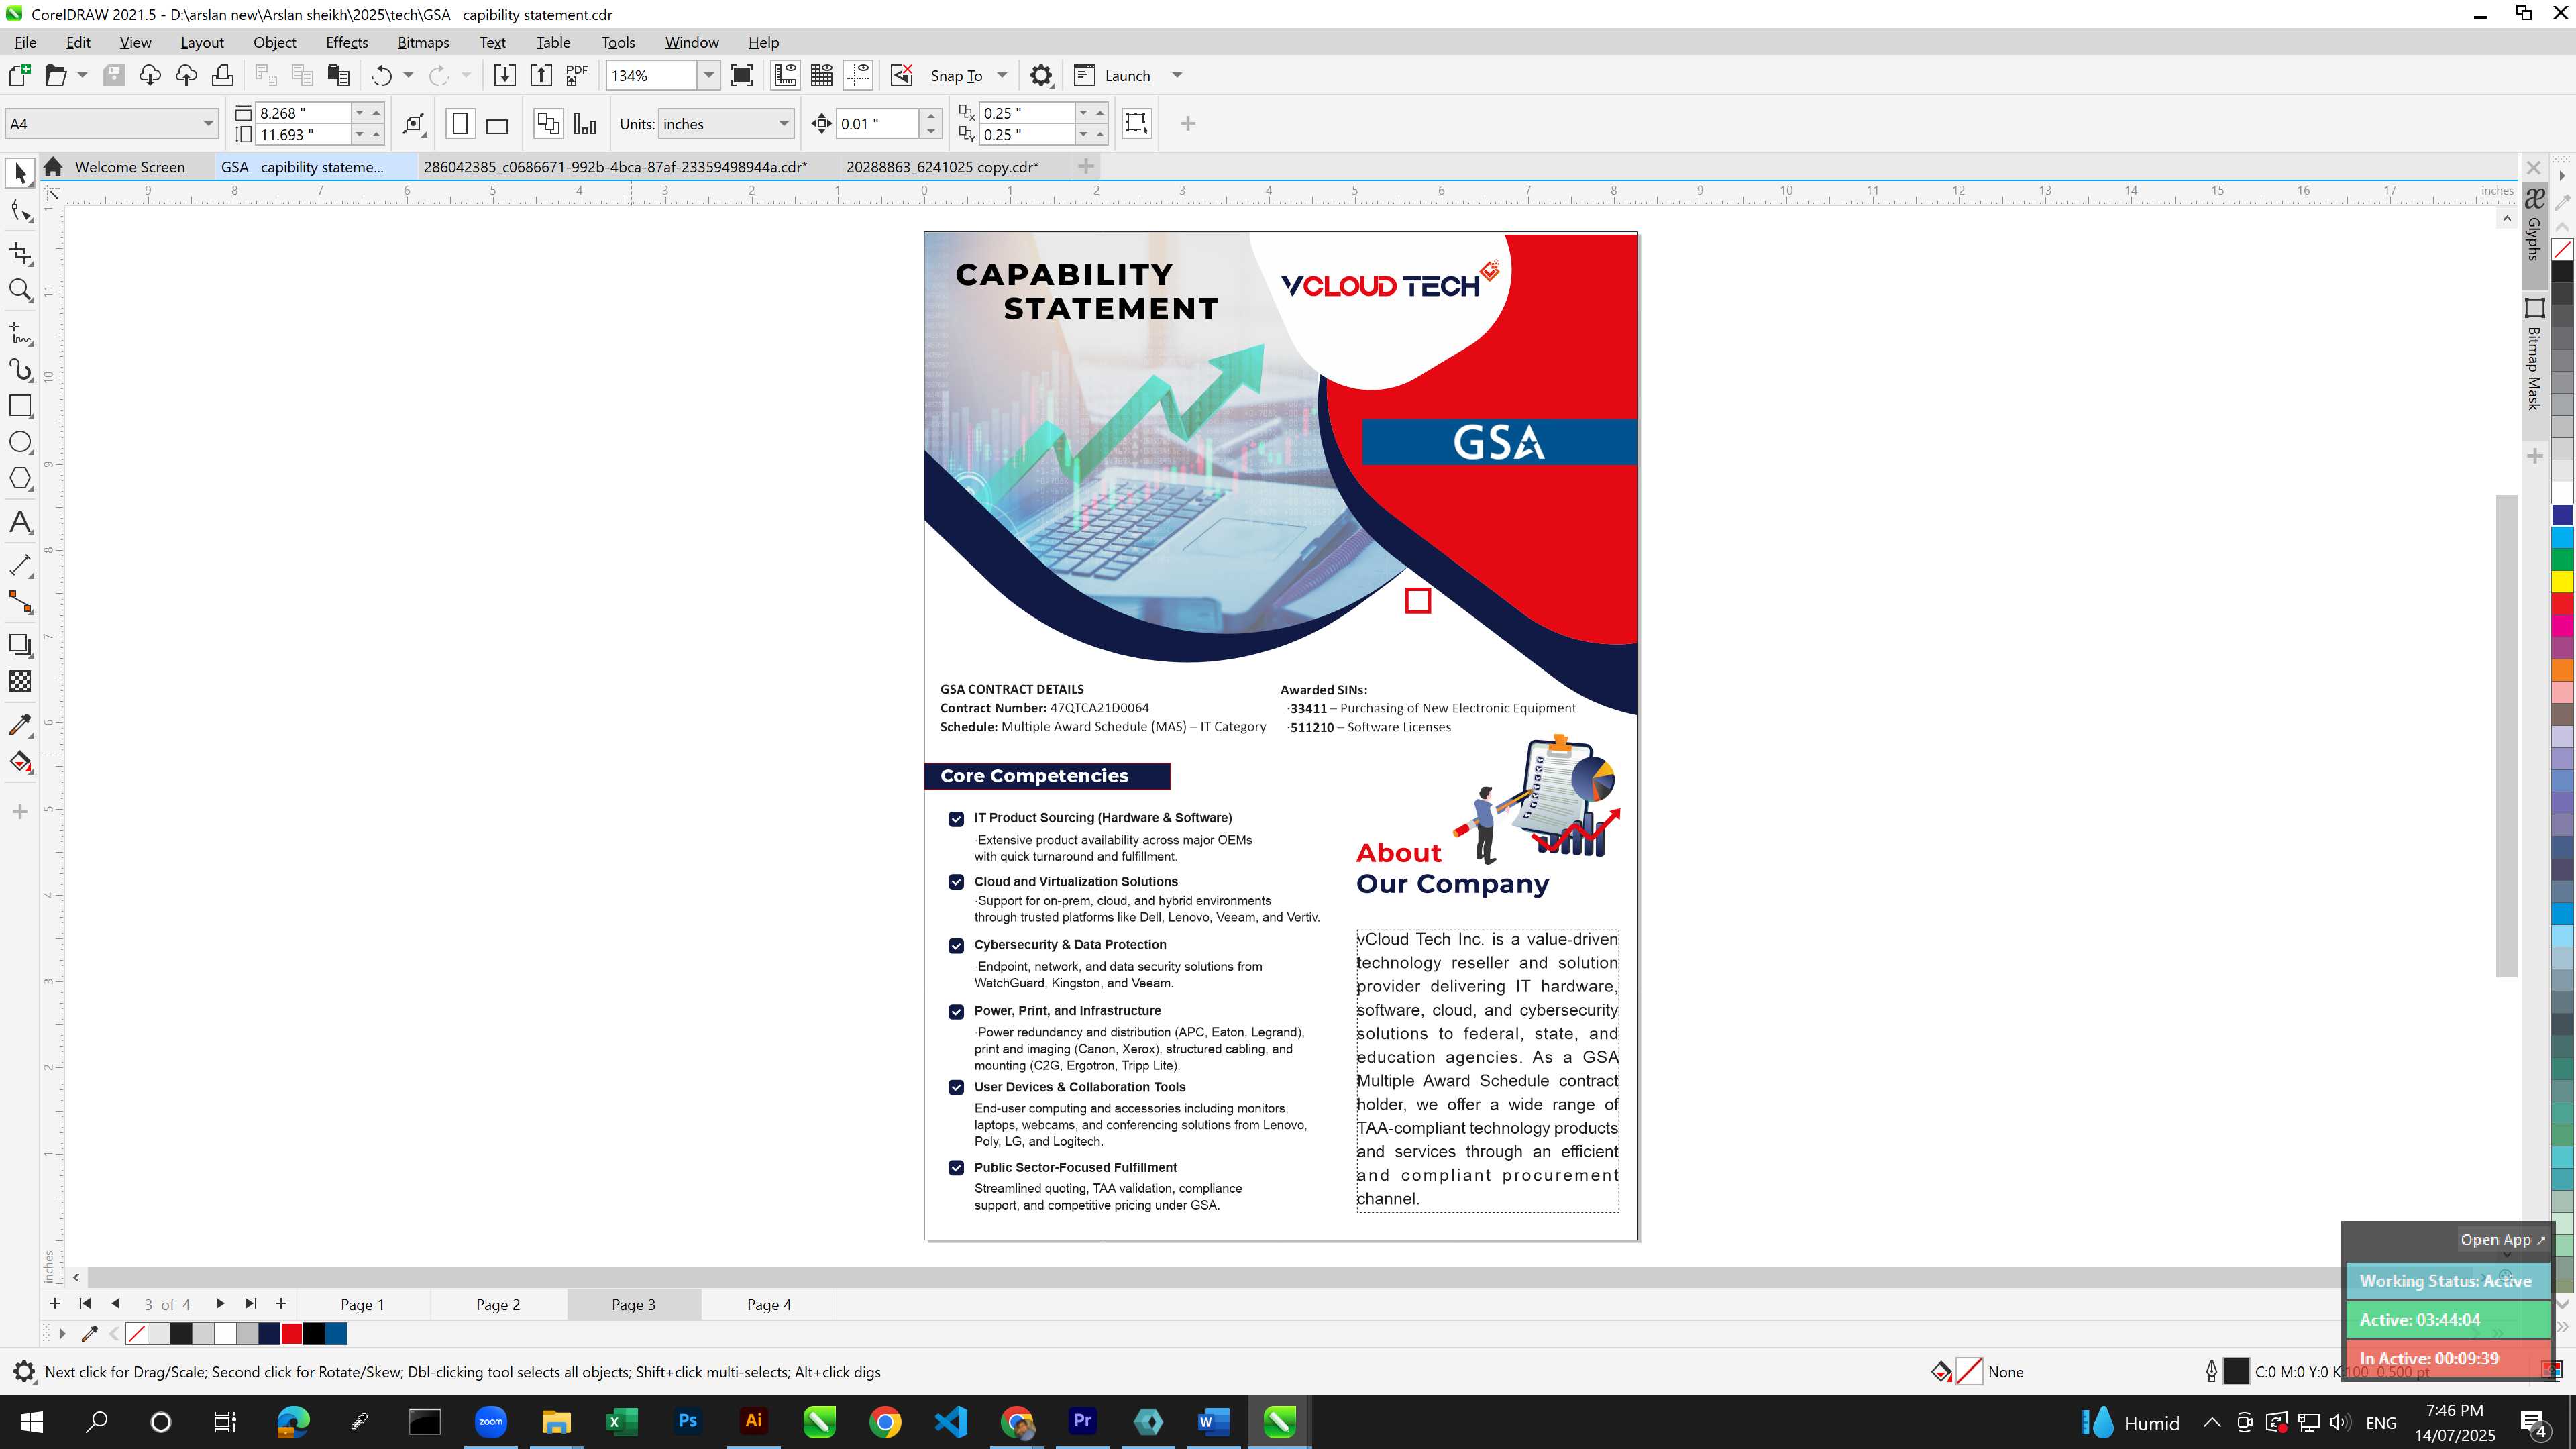Select the Pick tool in the toolbox
The height and width of the screenshot is (1449, 2576).
click(x=20, y=173)
